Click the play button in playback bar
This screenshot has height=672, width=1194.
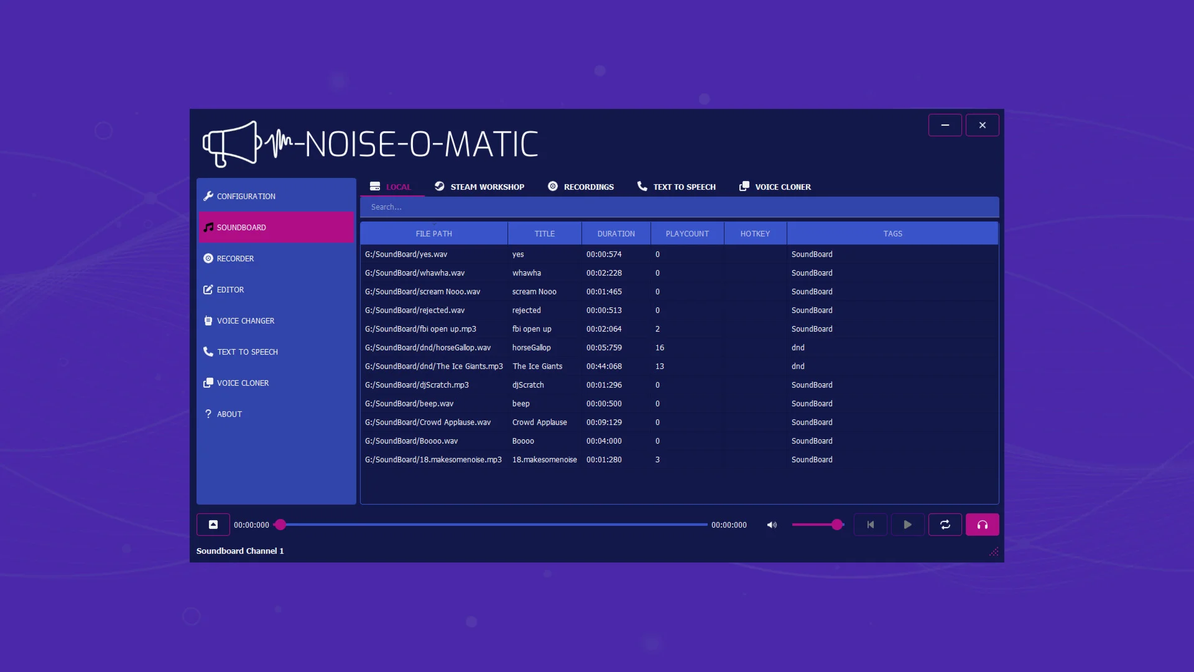[907, 525]
